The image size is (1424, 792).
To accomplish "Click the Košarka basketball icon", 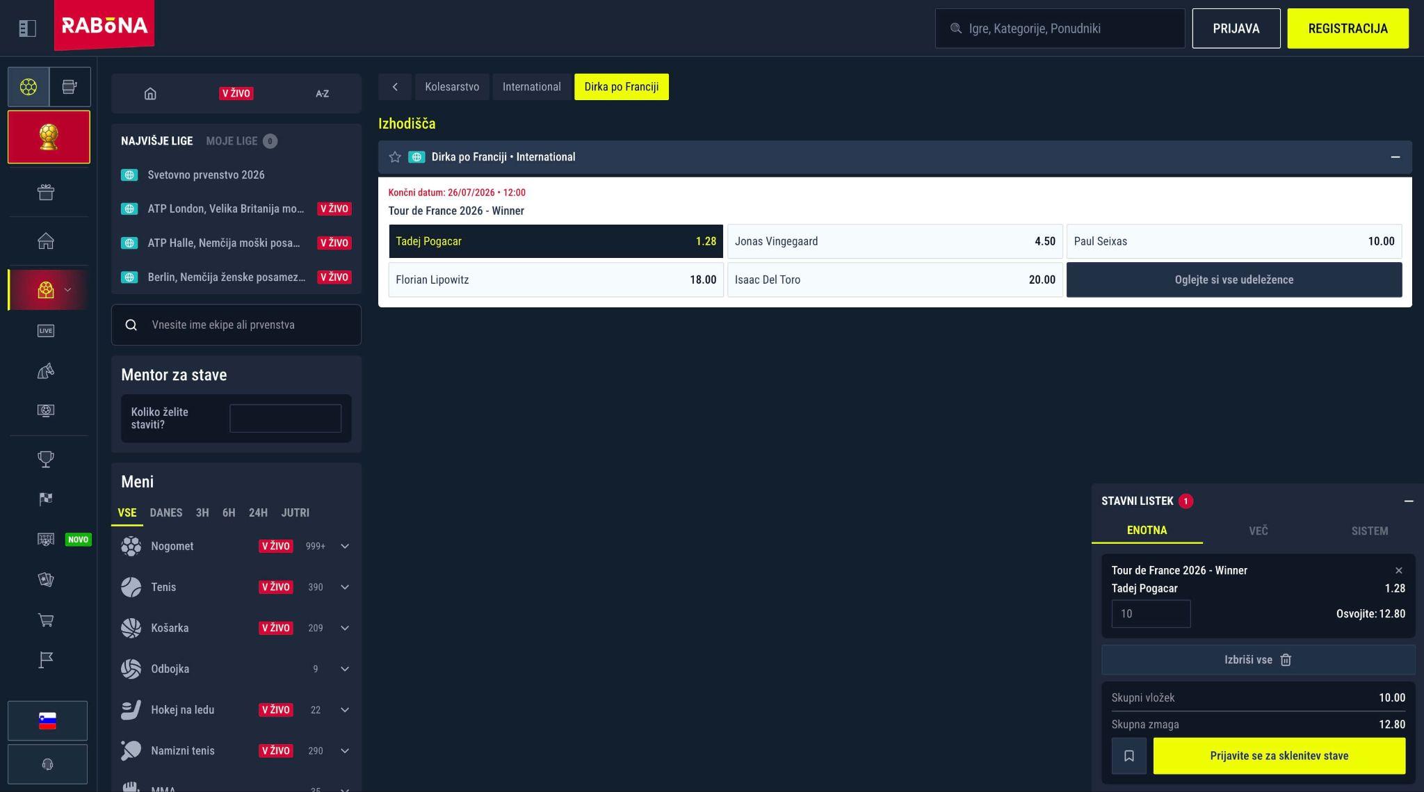I will tap(131, 628).
